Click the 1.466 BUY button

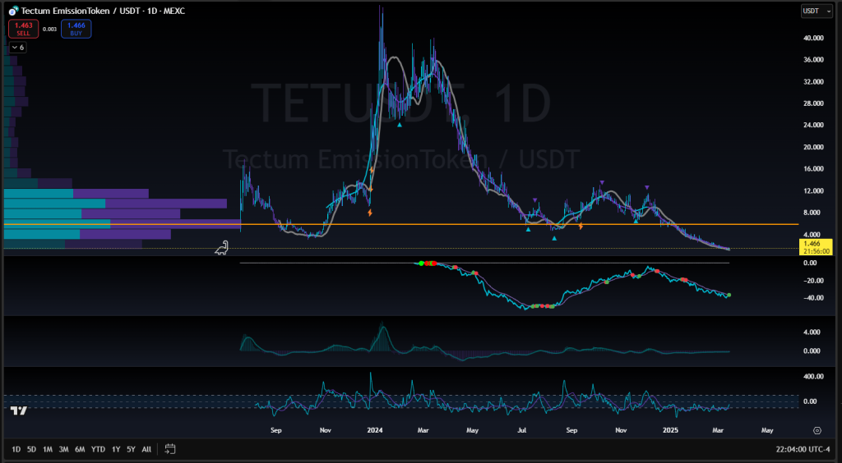(76, 29)
